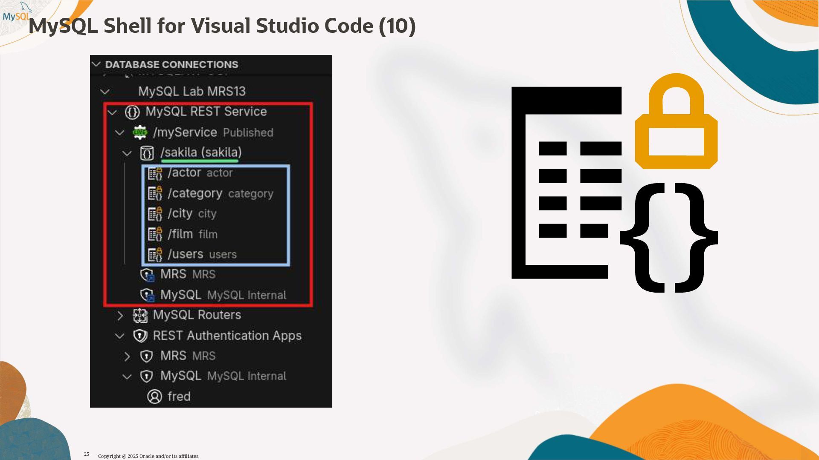Expand the MySQL Routers node
The height and width of the screenshot is (460, 819).
pos(120,316)
